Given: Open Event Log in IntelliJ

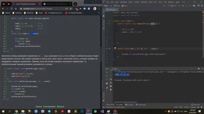Looking at the screenshot, I should coord(195,104).
